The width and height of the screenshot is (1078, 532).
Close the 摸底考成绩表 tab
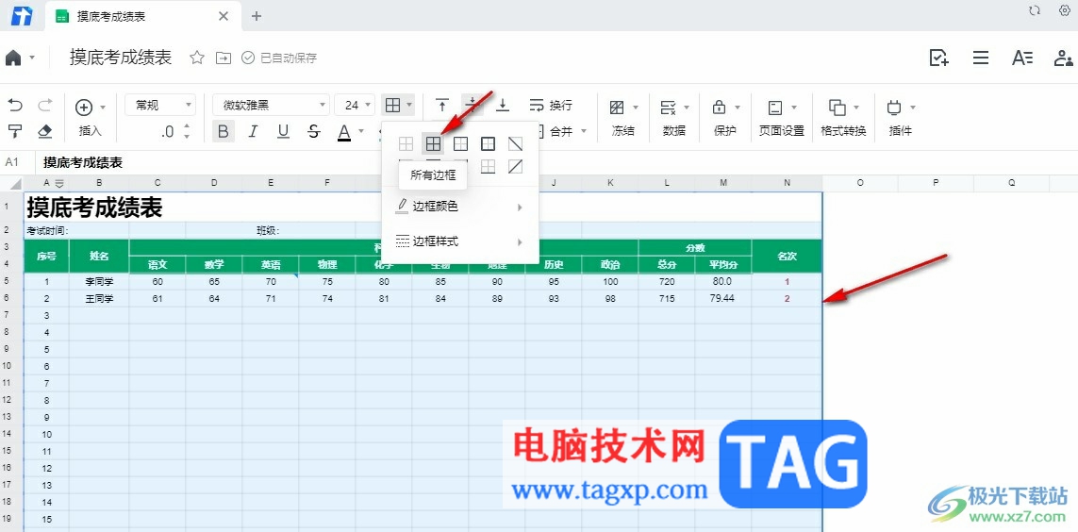click(x=224, y=16)
